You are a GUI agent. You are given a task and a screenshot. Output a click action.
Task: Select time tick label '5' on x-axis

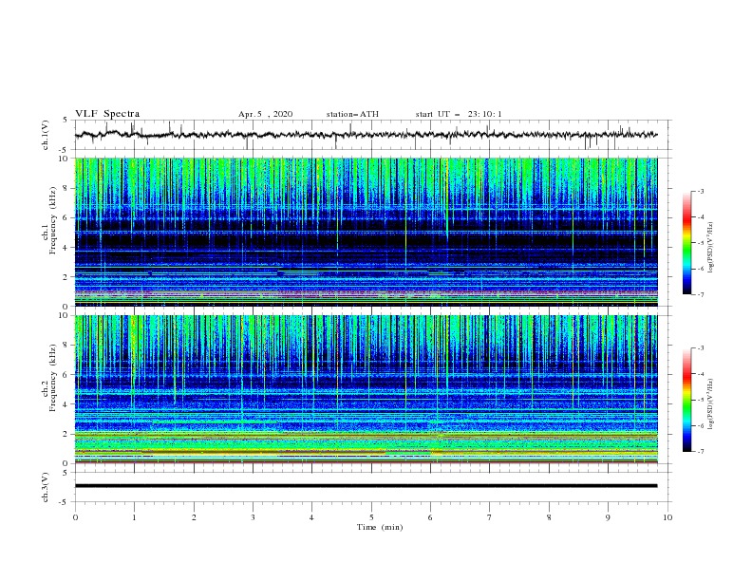tap(371, 517)
